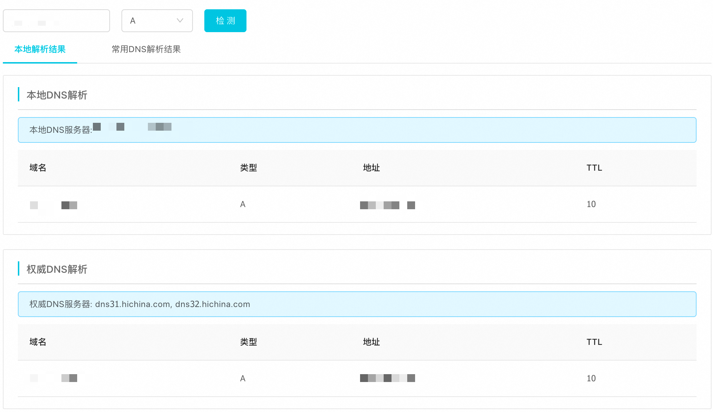Click the type A cell in authoritative DNS row

click(243, 378)
